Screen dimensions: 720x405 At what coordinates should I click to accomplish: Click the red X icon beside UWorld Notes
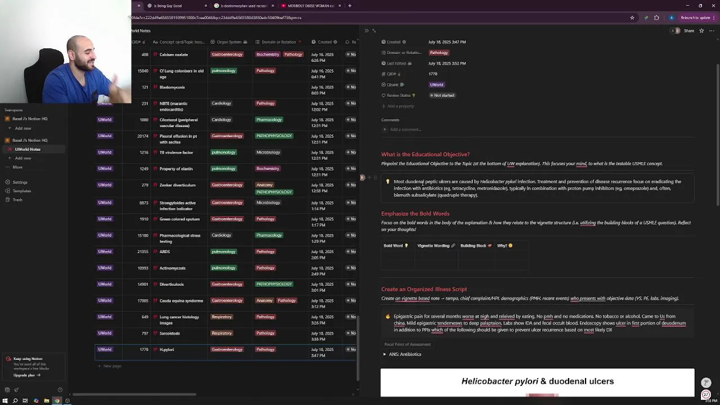click(x=10, y=149)
